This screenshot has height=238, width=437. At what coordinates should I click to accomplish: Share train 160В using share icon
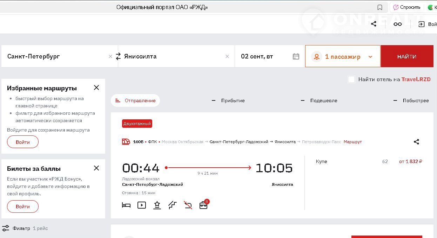pos(416,142)
